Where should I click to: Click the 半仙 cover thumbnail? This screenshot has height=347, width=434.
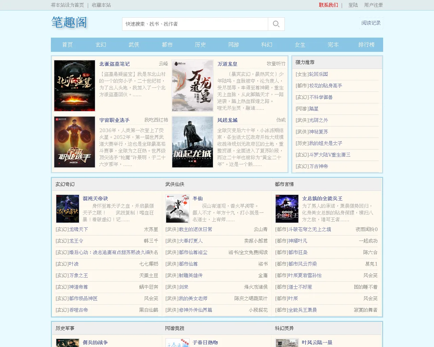click(x=177, y=209)
